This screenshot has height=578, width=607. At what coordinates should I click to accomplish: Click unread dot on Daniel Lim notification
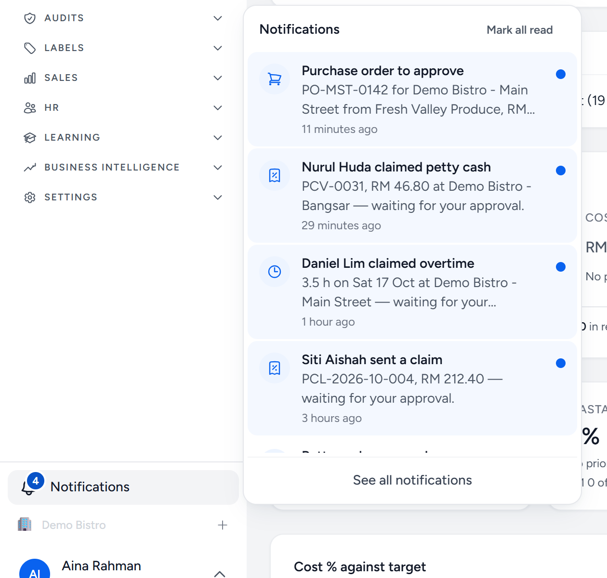coord(561,267)
